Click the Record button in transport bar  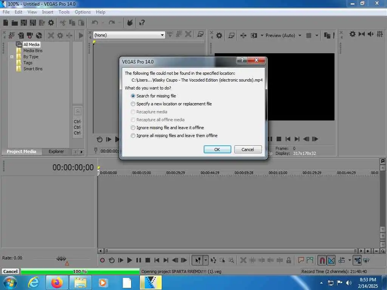[102, 260]
